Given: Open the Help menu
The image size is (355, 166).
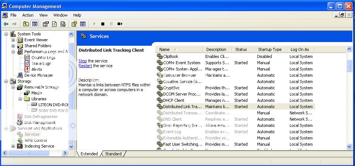Looking at the screenshot, I should 77,15.
